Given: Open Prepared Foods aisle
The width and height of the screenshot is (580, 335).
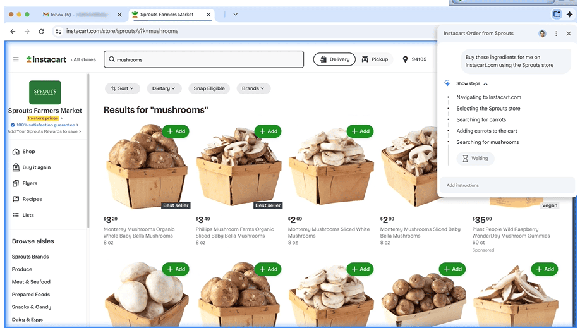Looking at the screenshot, I should (x=31, y=295).
